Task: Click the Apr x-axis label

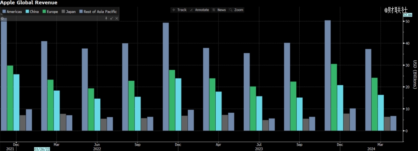Action: pos(218,145)
